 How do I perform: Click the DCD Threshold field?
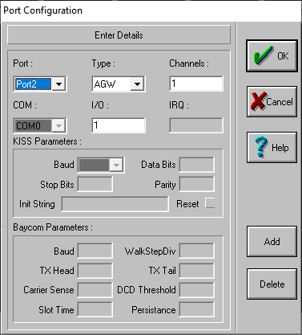tap(197, 290)
